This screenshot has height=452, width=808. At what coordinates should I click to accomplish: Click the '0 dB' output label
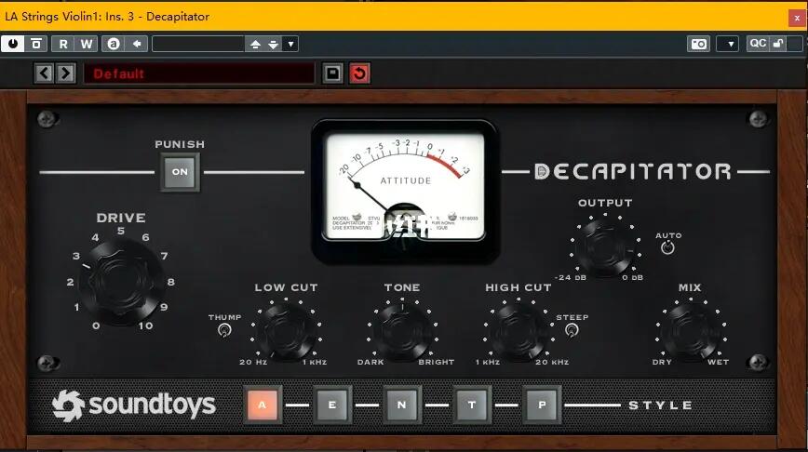(x=632, y=277)
